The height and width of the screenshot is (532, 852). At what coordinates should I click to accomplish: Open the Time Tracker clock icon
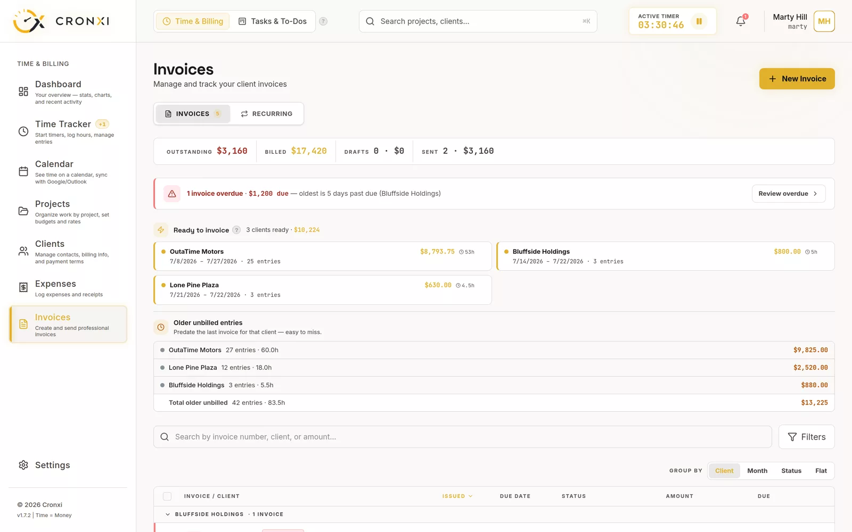[x=23, y=131]
